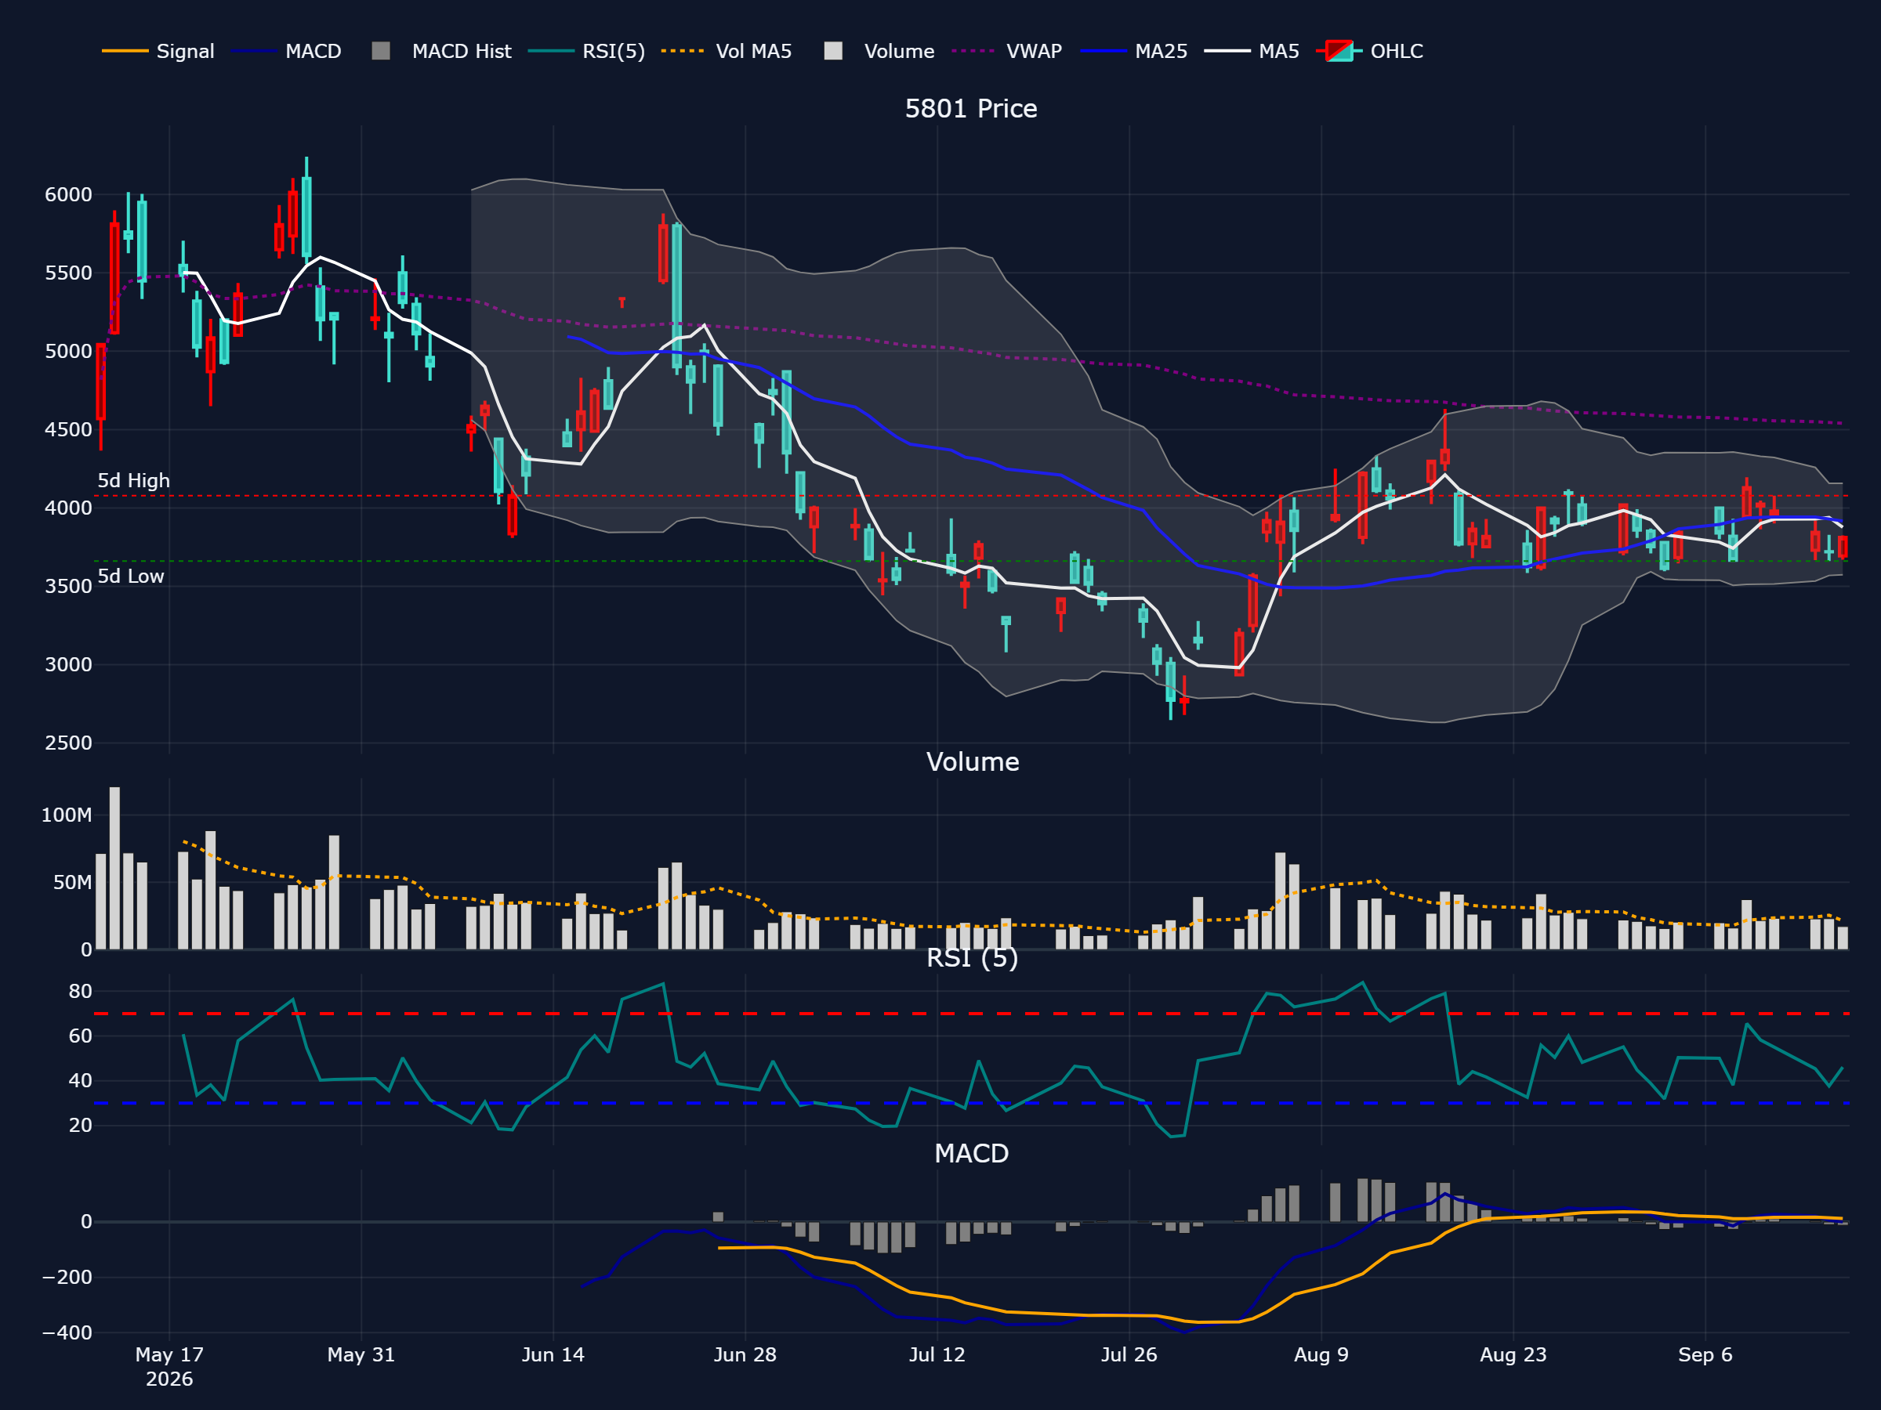1881x1410 pixels.
Task: Click the 6000 price axis label
Action: pos(68,194)
